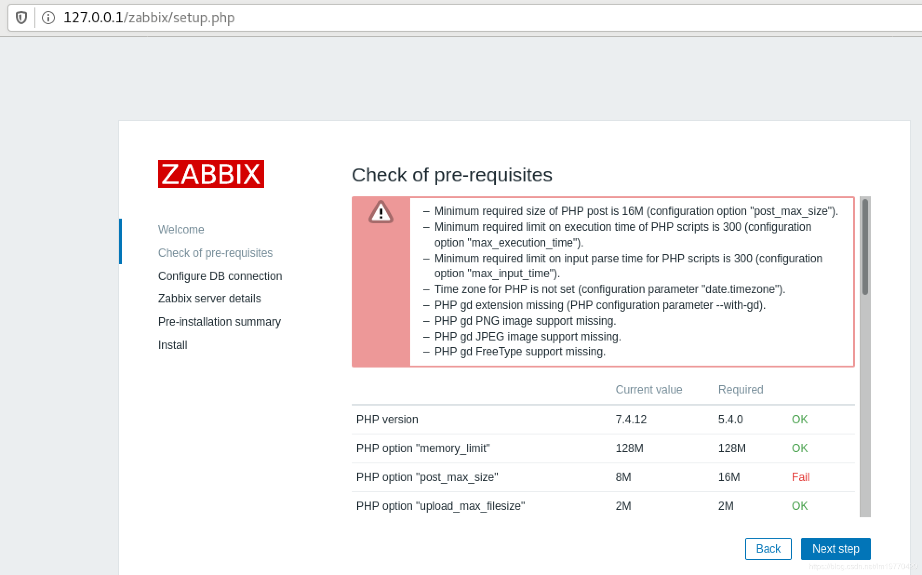Click the Required column header
The width and height of the screenshot is (922, 575).
click(x=741, y=389)
